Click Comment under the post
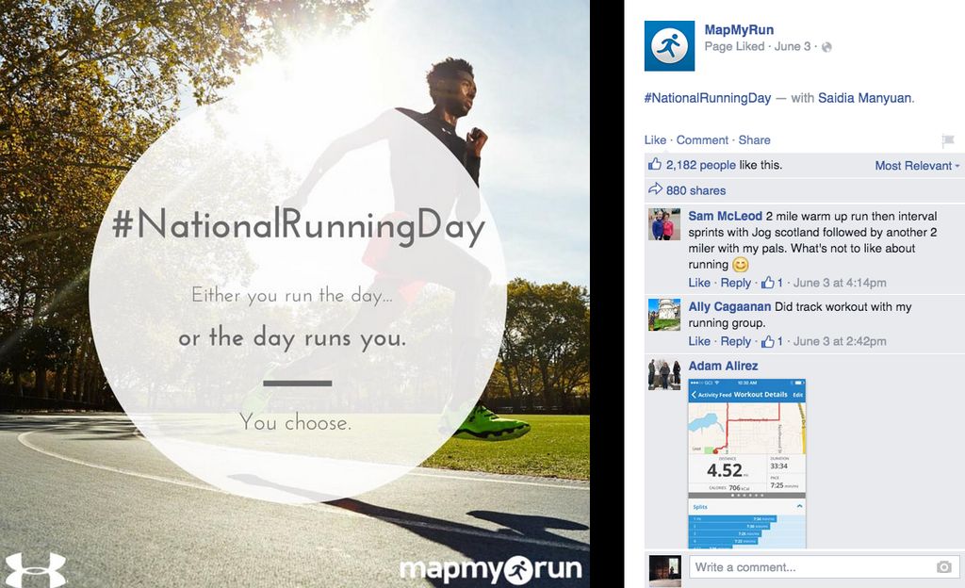Image resolution: width=965 pixels, height=588 pixels. point(702,140)
